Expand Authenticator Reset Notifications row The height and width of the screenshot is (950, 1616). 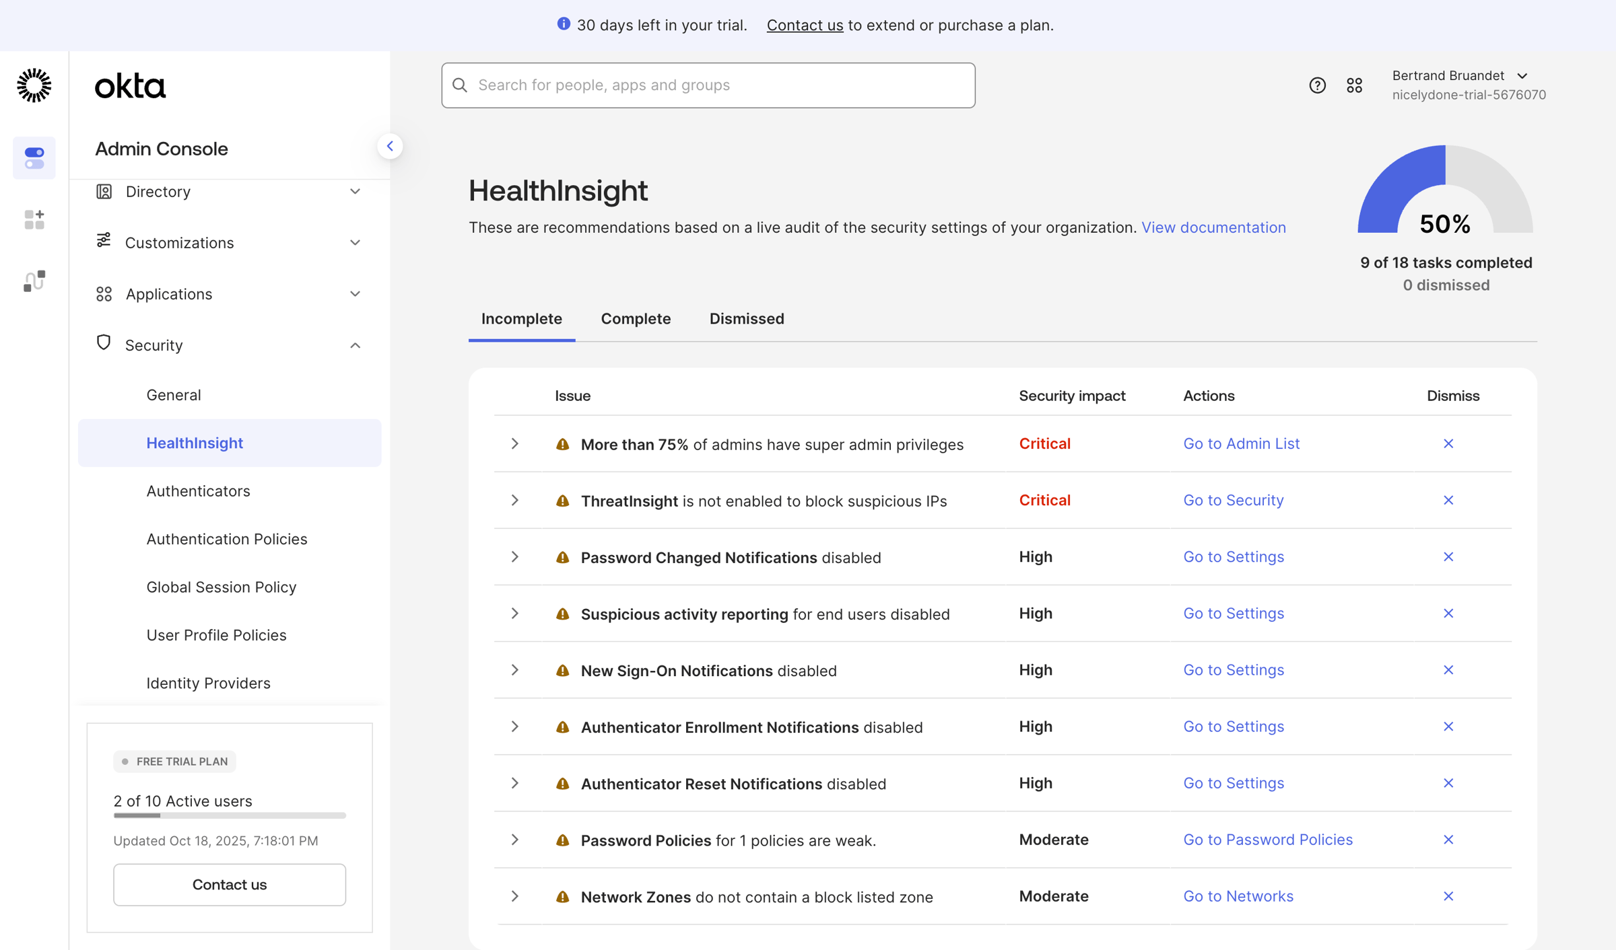coord(514,782)
